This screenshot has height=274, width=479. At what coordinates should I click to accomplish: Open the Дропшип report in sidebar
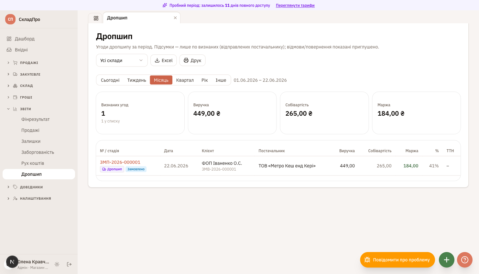tap(39, 174)
